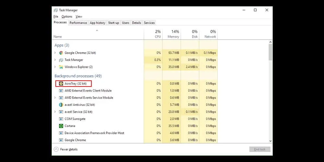Viewport: 324px width, 162px height.
Task: Select Device Association Framework Provider Host name
Action: pyautogui.click(x=94, y=133)
